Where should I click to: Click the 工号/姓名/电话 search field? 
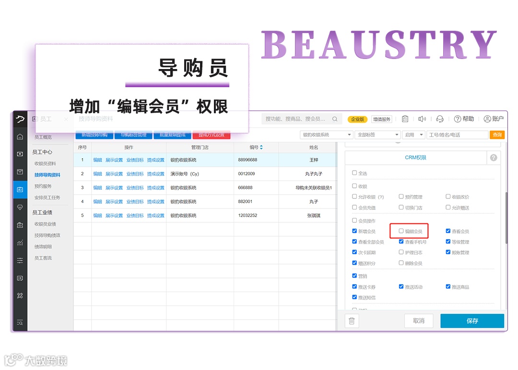click(458, 135)
